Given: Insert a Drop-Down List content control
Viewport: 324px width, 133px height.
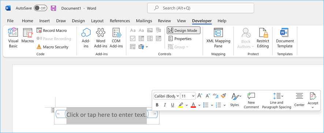Looking at the screenshot, I should point(150,38).
